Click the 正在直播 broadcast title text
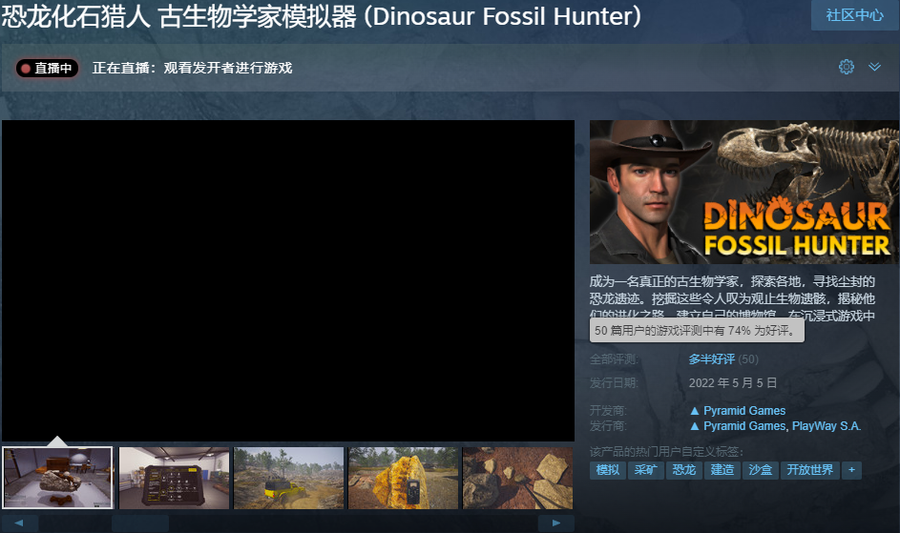The height and width of the screenshot is (533, 900). 192,68
